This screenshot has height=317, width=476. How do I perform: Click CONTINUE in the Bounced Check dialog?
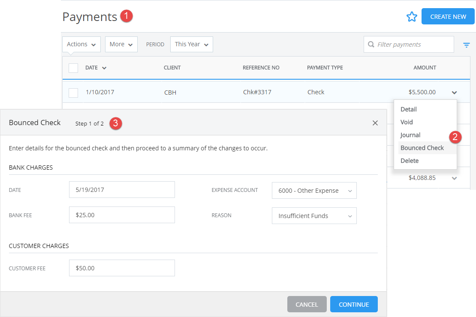[x=354, y=304]
